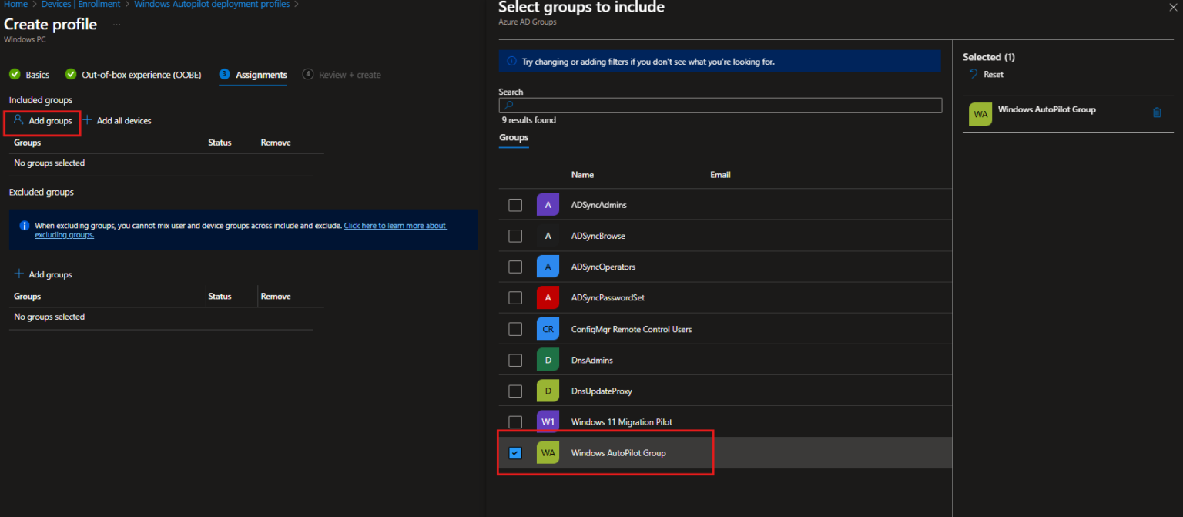Click the plus icon beside Add all devices
The width and height of the screenshot is (1183, 517).
(88, 120)
